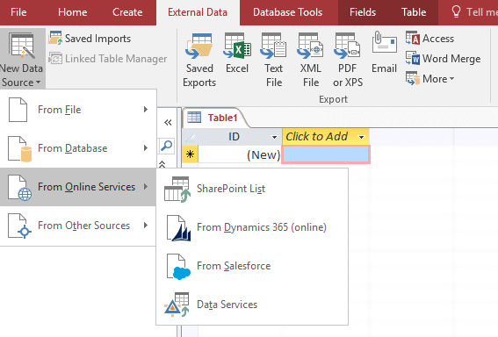Open the Database Tools tab
Viewport: 498px width, 337px height.
click(x=287, y=12)
